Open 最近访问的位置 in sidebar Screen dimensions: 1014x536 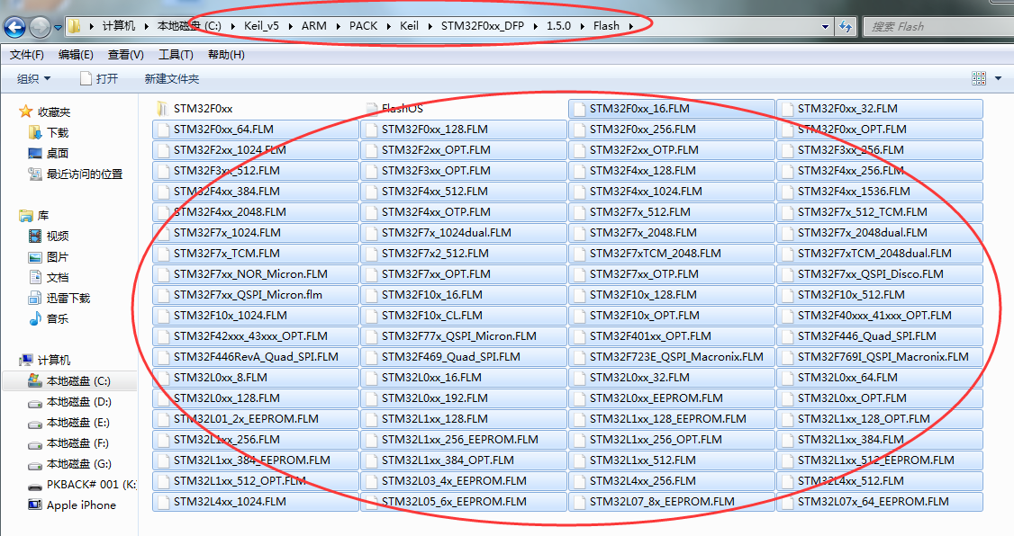pos(76,174)
